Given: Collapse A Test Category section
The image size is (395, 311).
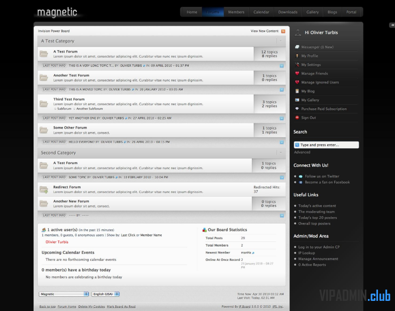Looking at the screenshot, I should coord(281,41).
